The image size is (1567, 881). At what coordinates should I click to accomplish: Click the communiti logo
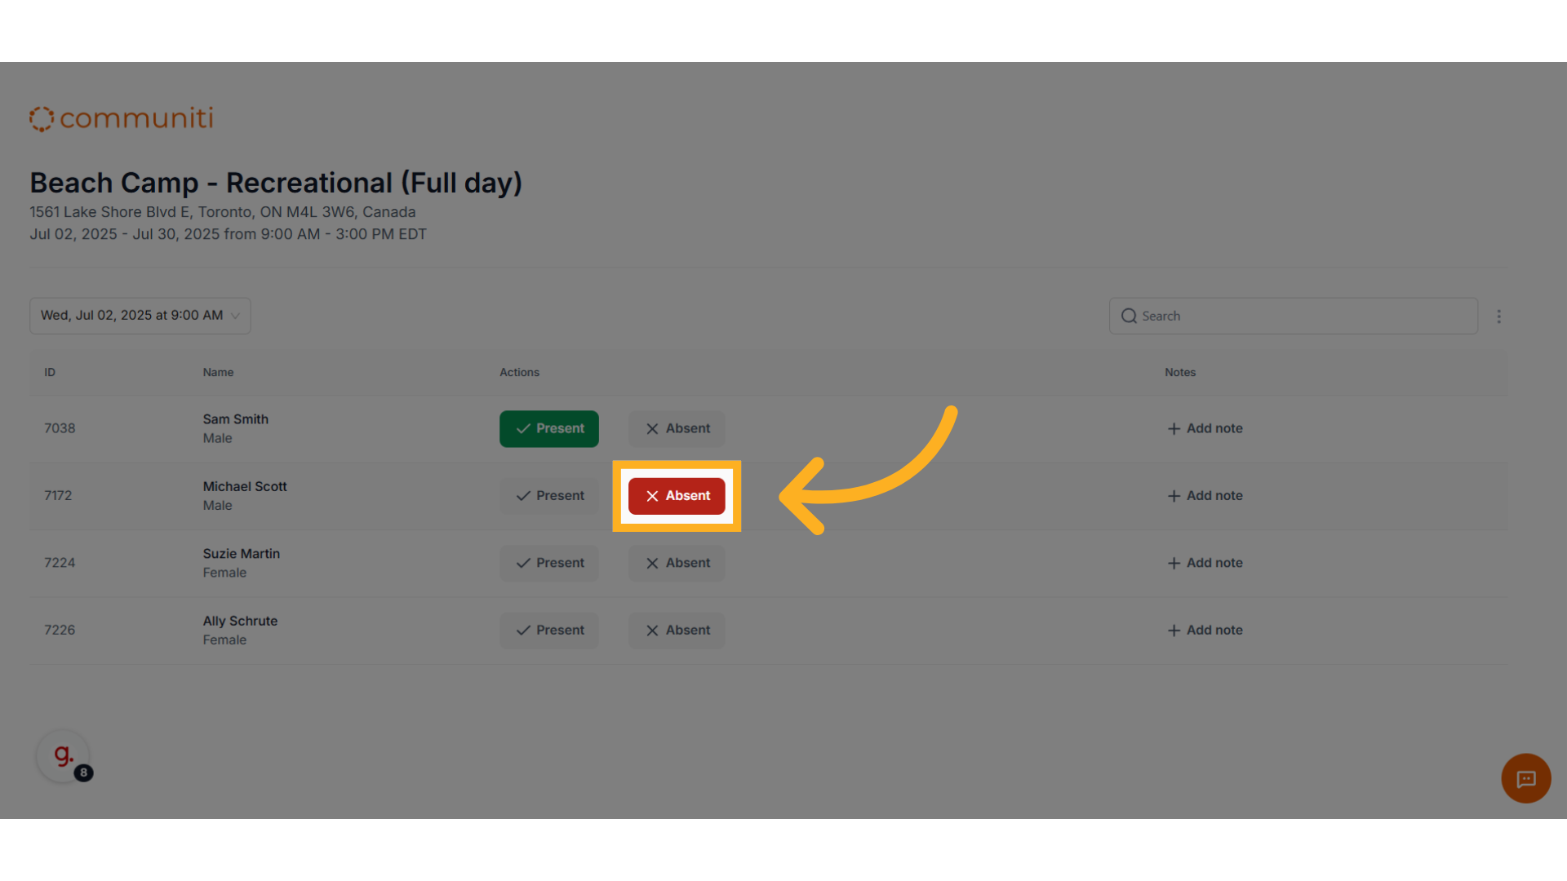tap(121, 118)
